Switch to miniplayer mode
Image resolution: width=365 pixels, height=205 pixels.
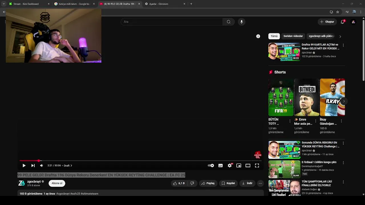pos(239,165)
